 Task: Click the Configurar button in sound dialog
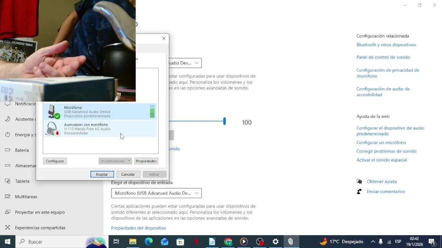pyautogui.click(x=55, y=161)
